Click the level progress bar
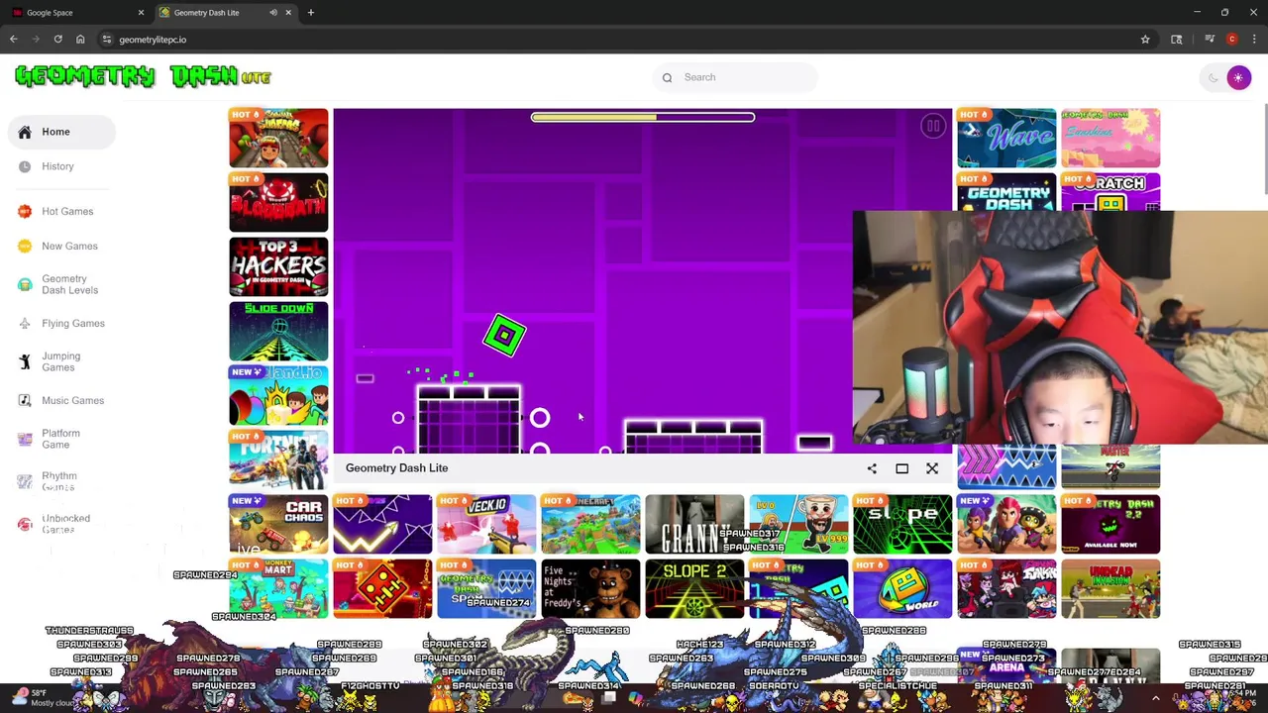This screenshot has height=713, width=1268. point(643,117)
